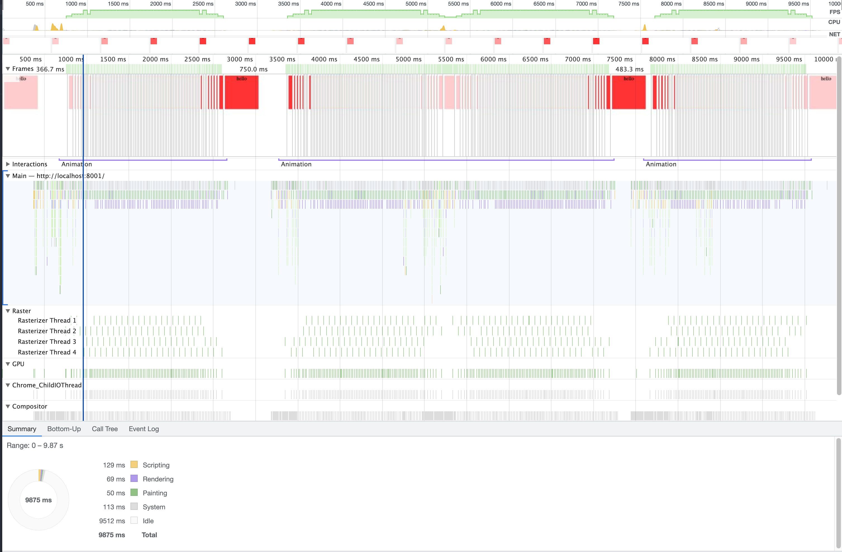This screenshot has height=552, width=842.
Task: Click the System gray color swatch
Action: tap(134, 507)
